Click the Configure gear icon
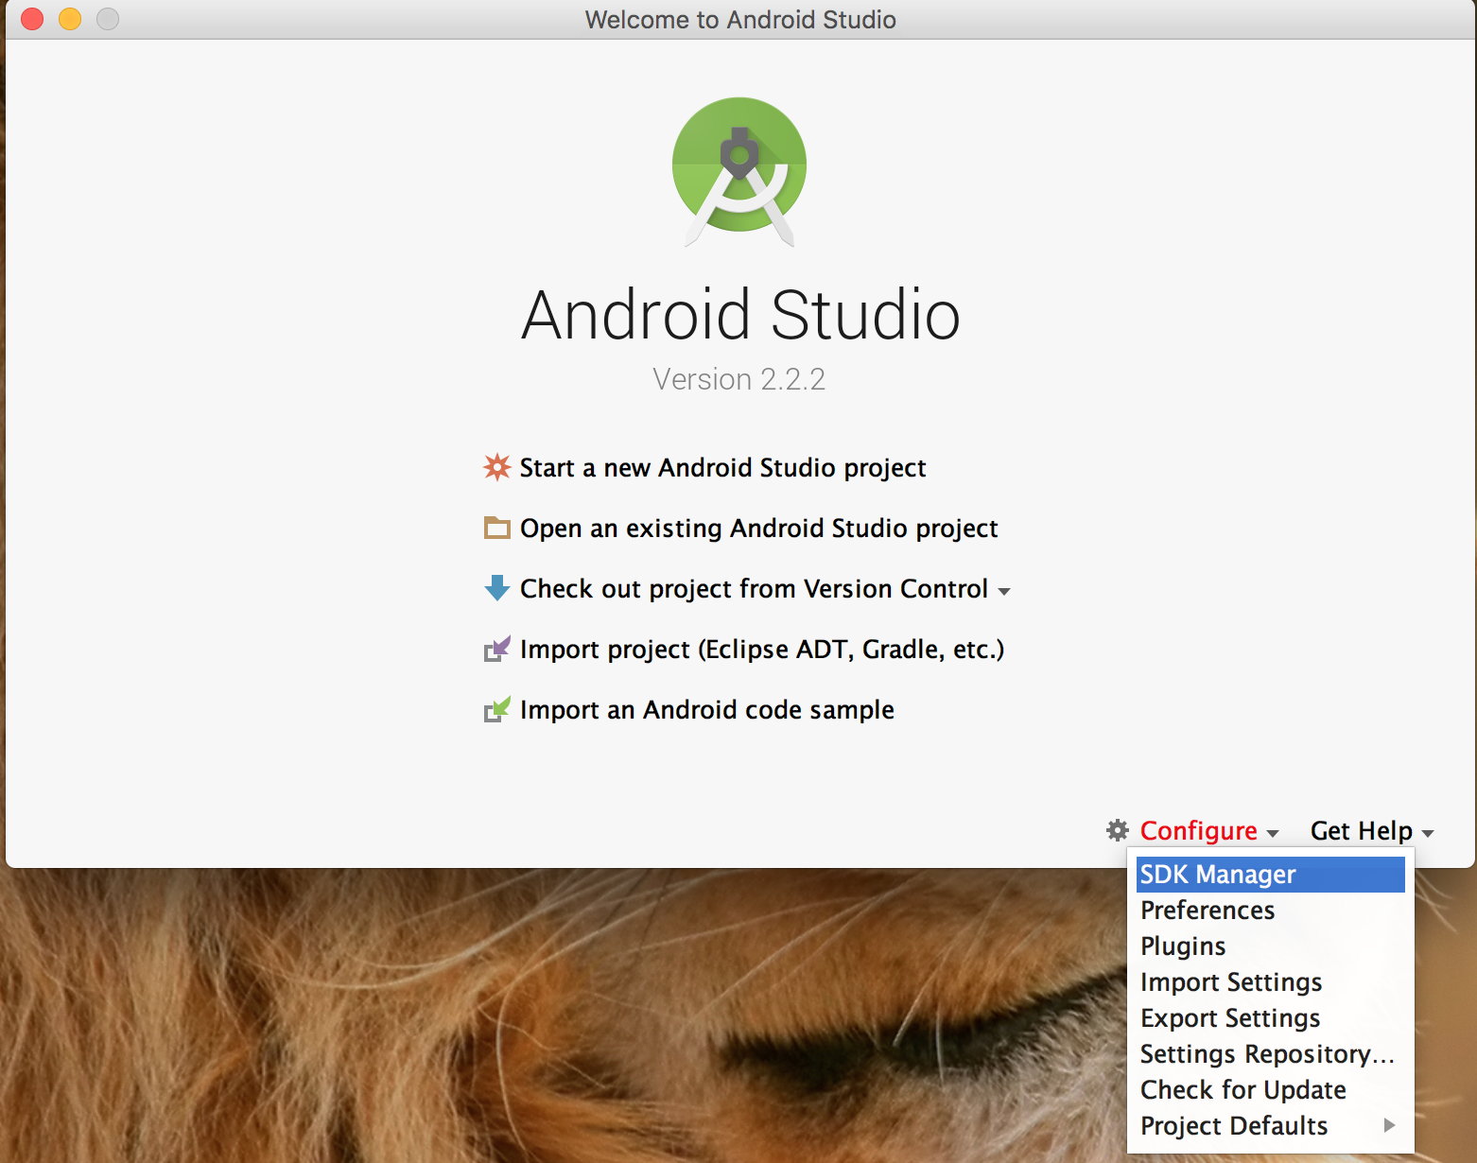Image resolution: width=1477 pixels, height=1163 pixels. (1118, 830)
